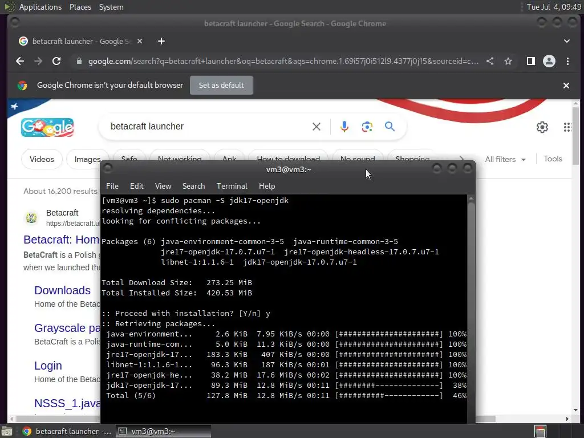Click the Google holiday doodle logo
The height and width of the screenshot is (438, 584).
pos(47,127)
